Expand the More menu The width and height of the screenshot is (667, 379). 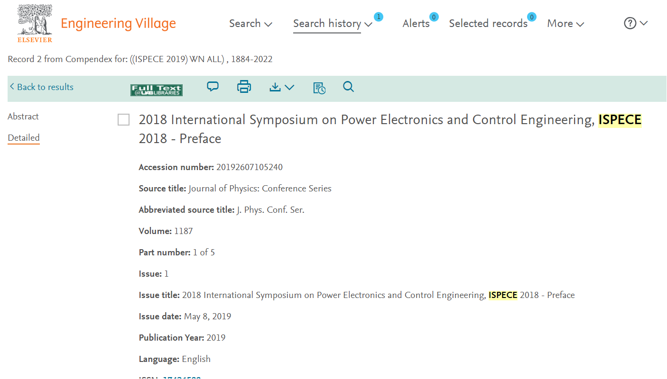(x=565, y=24)
